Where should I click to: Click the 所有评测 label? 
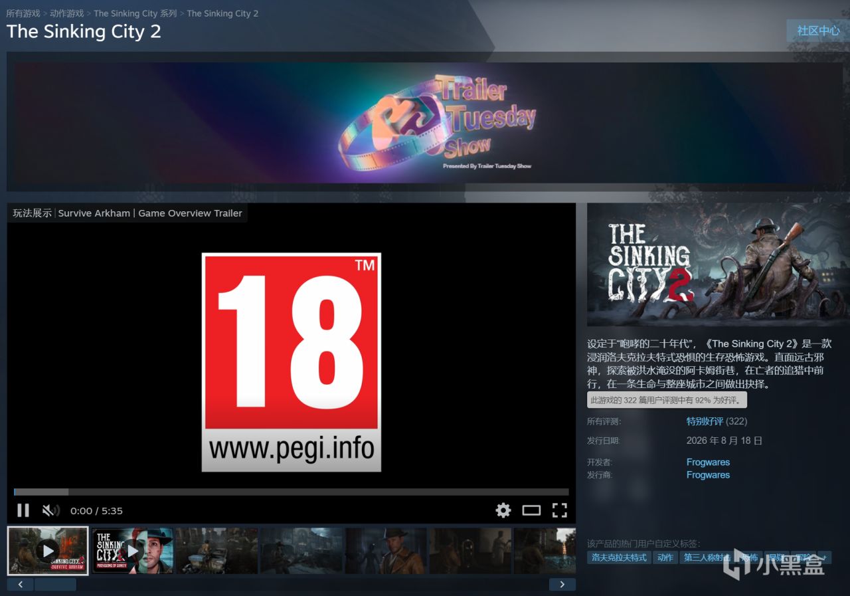coord(604,421)
